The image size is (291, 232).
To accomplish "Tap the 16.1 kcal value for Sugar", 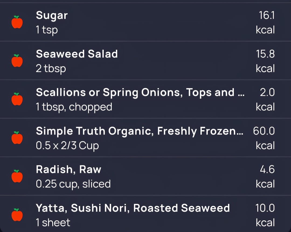I will [x=266, y=16].
